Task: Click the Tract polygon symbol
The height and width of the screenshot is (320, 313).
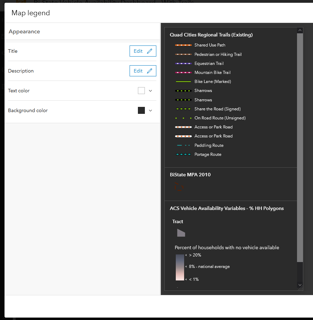Action: [181, 233]
